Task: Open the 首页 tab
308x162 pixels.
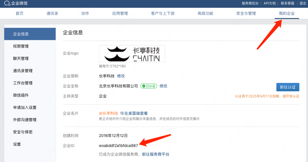Action: pyautogui.click(x=19, y=14)
